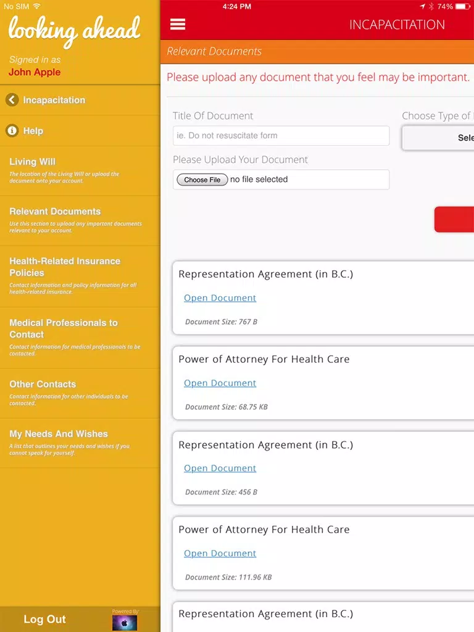The height and width of the screenshot is (632, 474).
Task: Open the Choose Type dropdown
Action: tap(438, 138)
